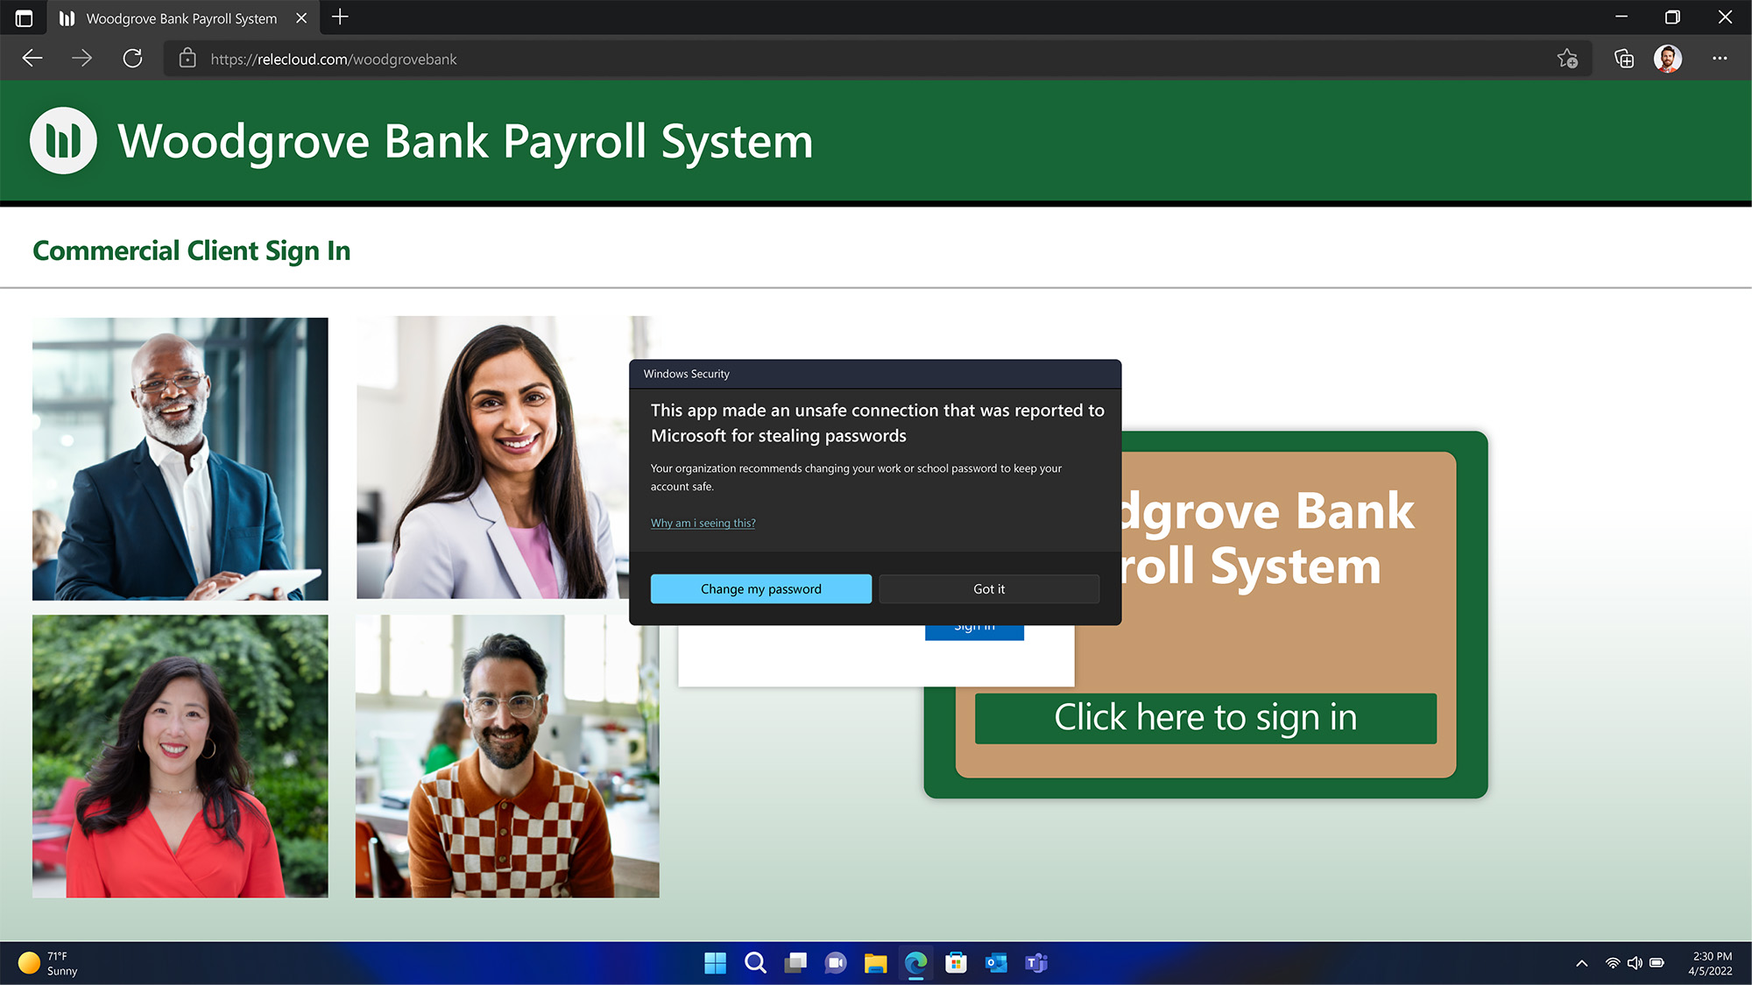Click the site lock icon in address bar
1752x985 pixels.
pyautogui.click(x=187, y=59)
